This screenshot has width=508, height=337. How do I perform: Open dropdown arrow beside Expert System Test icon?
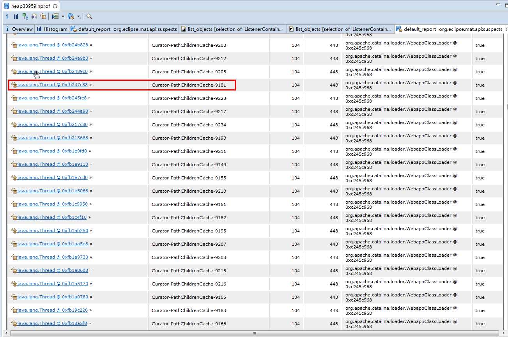pos(63,16)
